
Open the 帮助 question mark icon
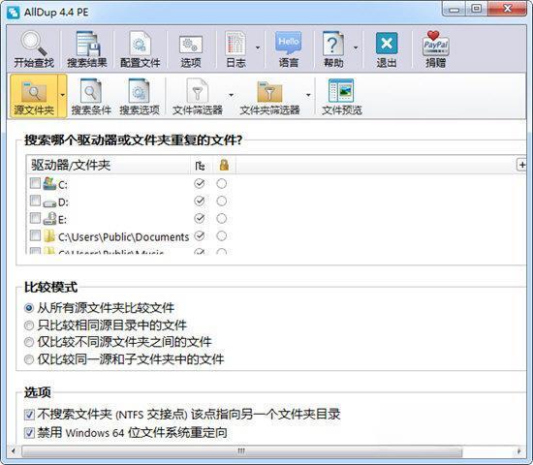(333, 44)
